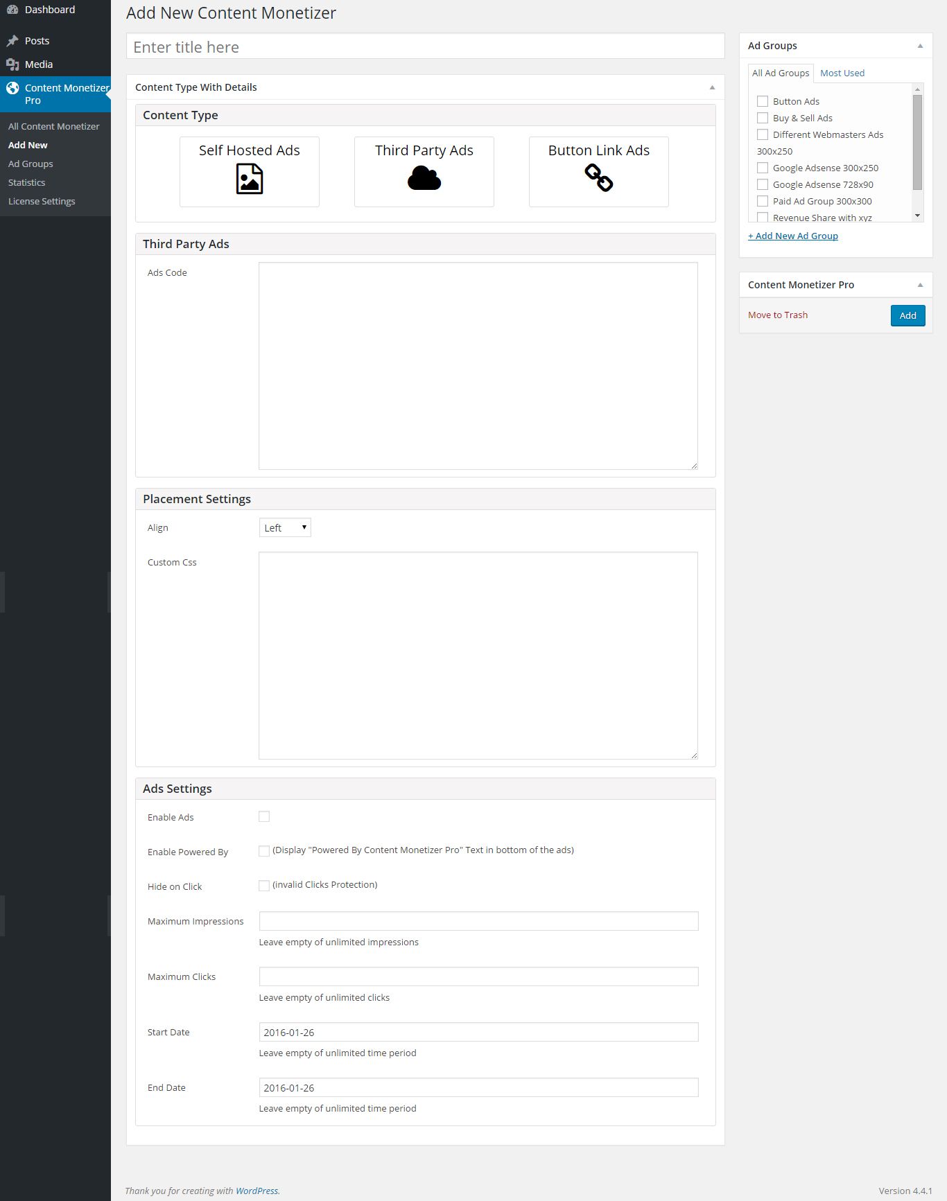The image size is (947, 1201).
Task: Open All Content Monetizer submenu item
Action: point(54,126)
